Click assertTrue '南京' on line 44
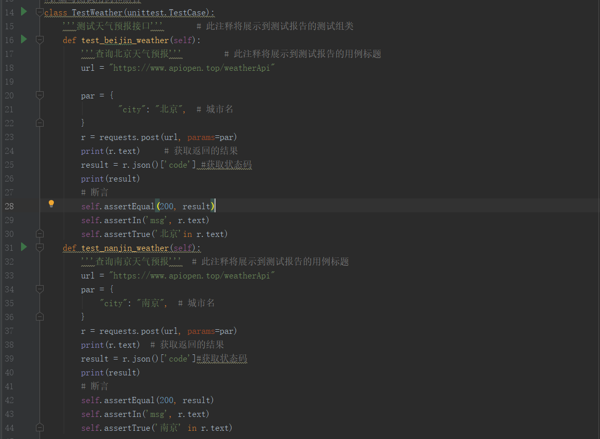The height and width of the screenshot is (439, 600). pos(157,428)
